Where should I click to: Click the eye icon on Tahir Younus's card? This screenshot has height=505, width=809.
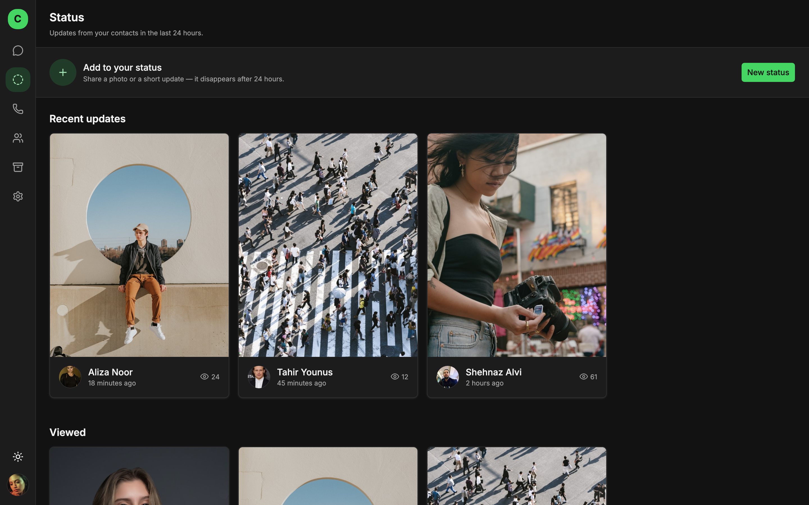click(395, 377)
